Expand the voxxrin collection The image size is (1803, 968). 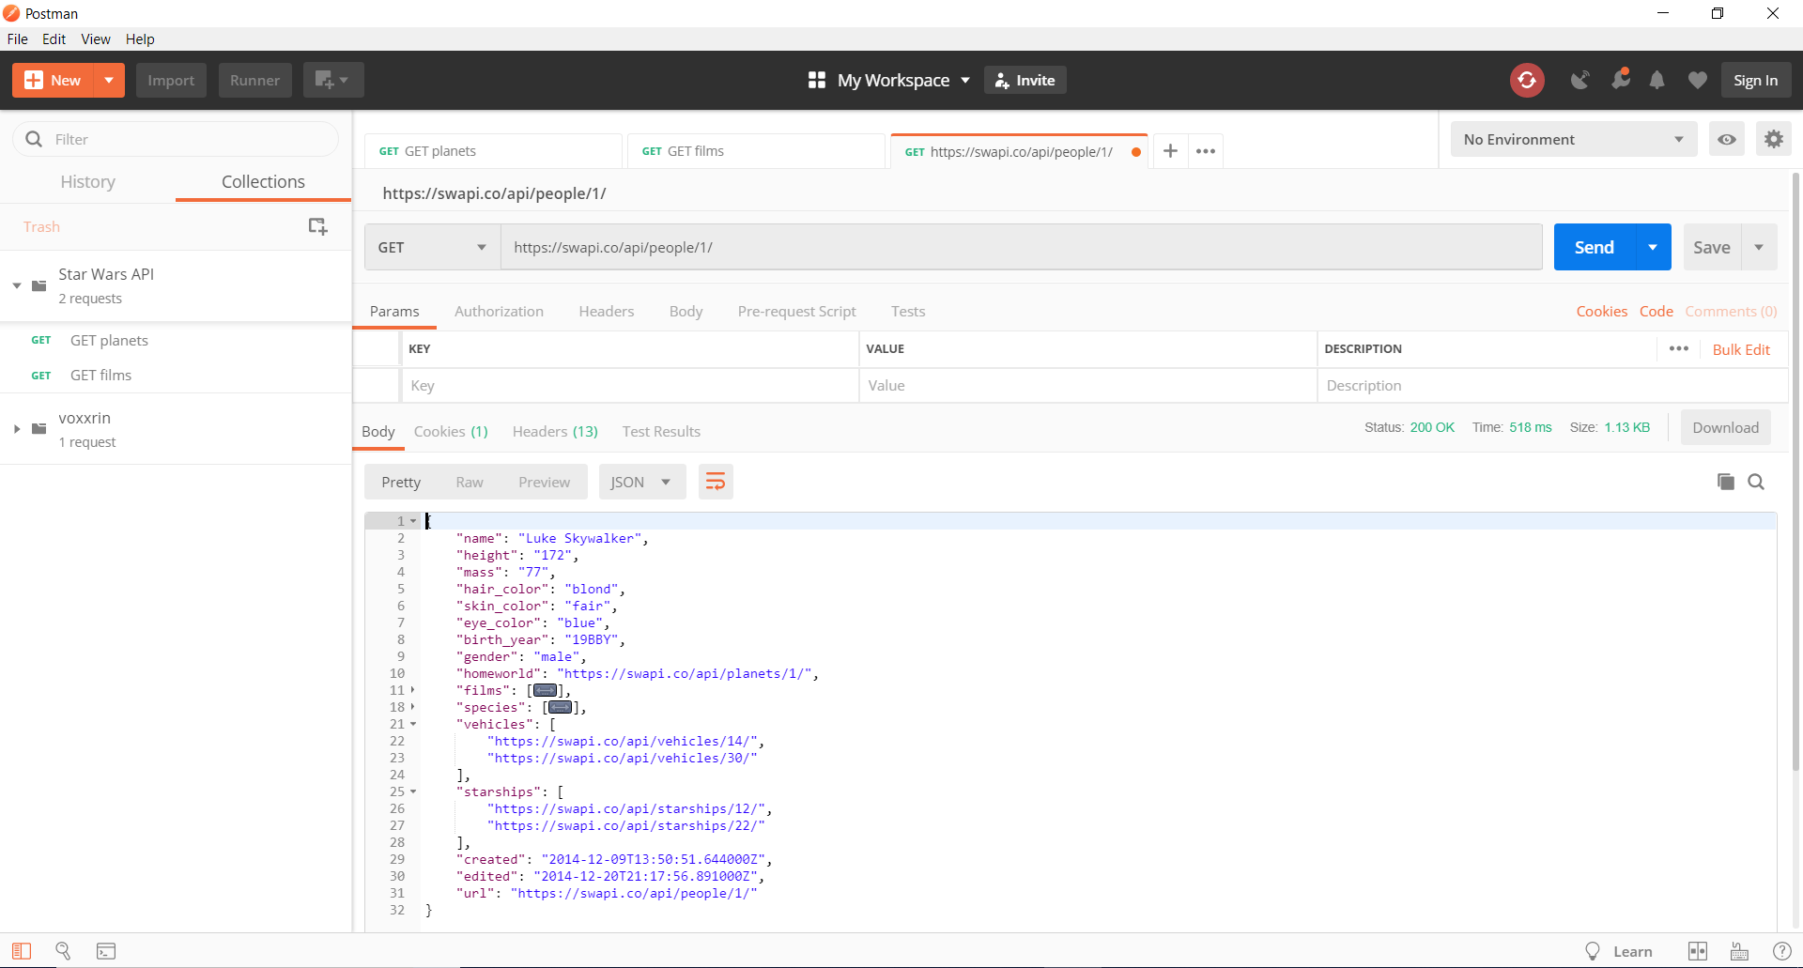pos(16,429)
